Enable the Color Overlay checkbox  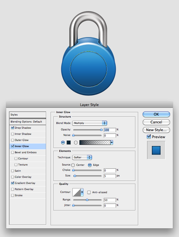[x=13, y=177]
